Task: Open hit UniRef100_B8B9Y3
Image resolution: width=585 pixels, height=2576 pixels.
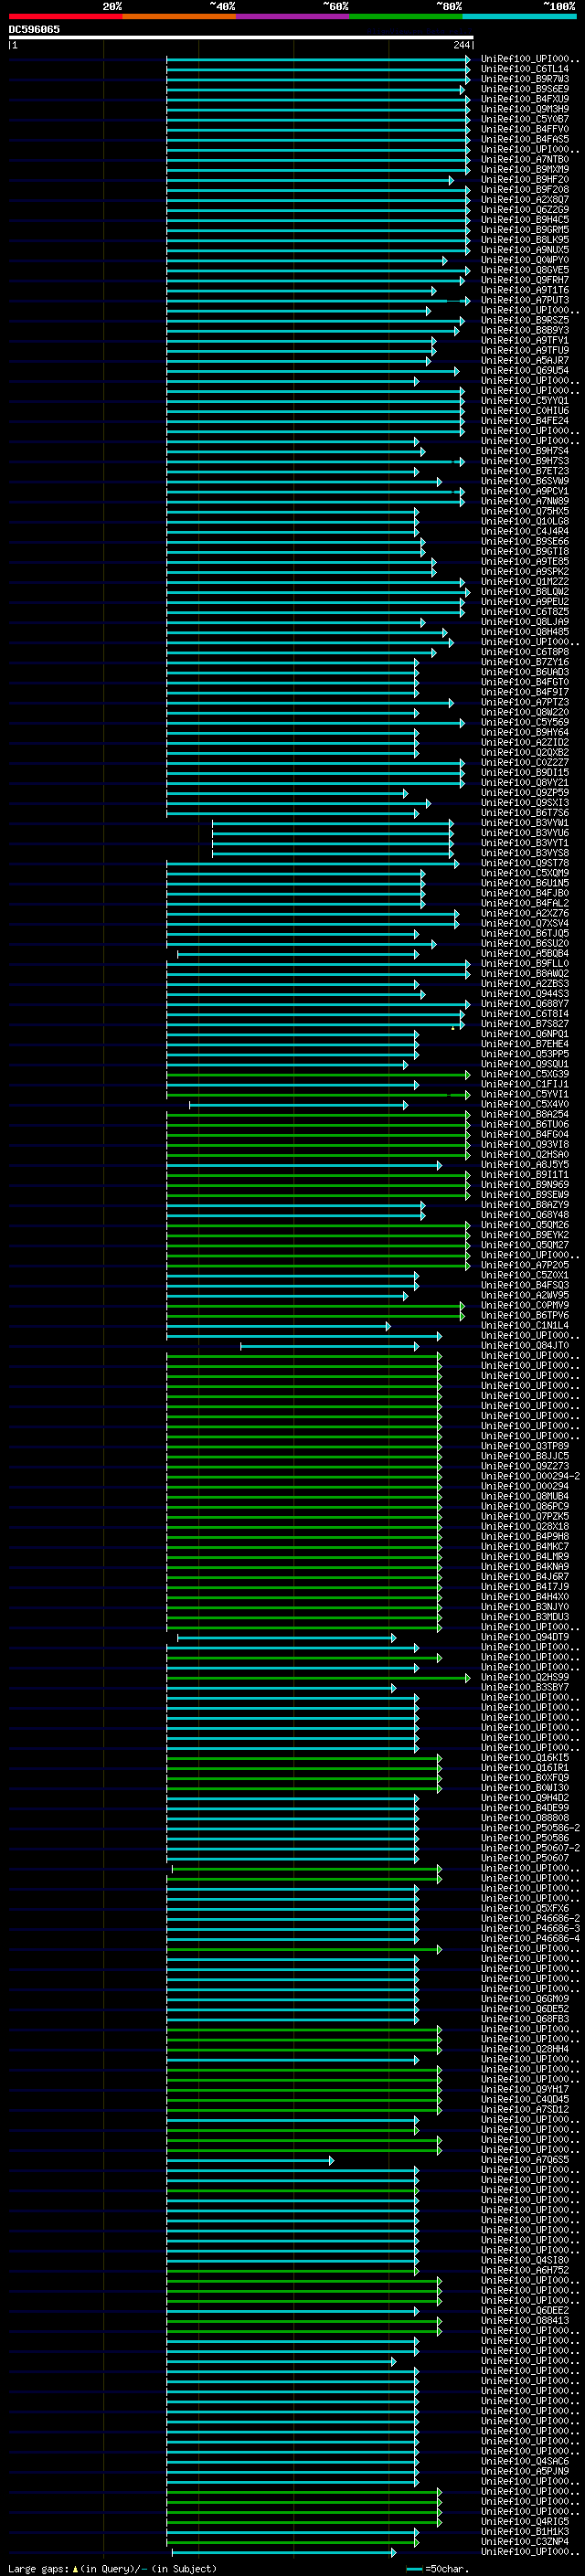Action: point(525,330)
